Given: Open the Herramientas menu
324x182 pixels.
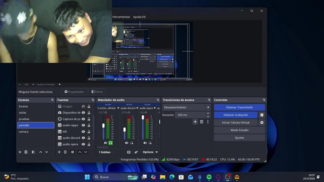Looking at the screenshot, I should click(x=121, y=17).
